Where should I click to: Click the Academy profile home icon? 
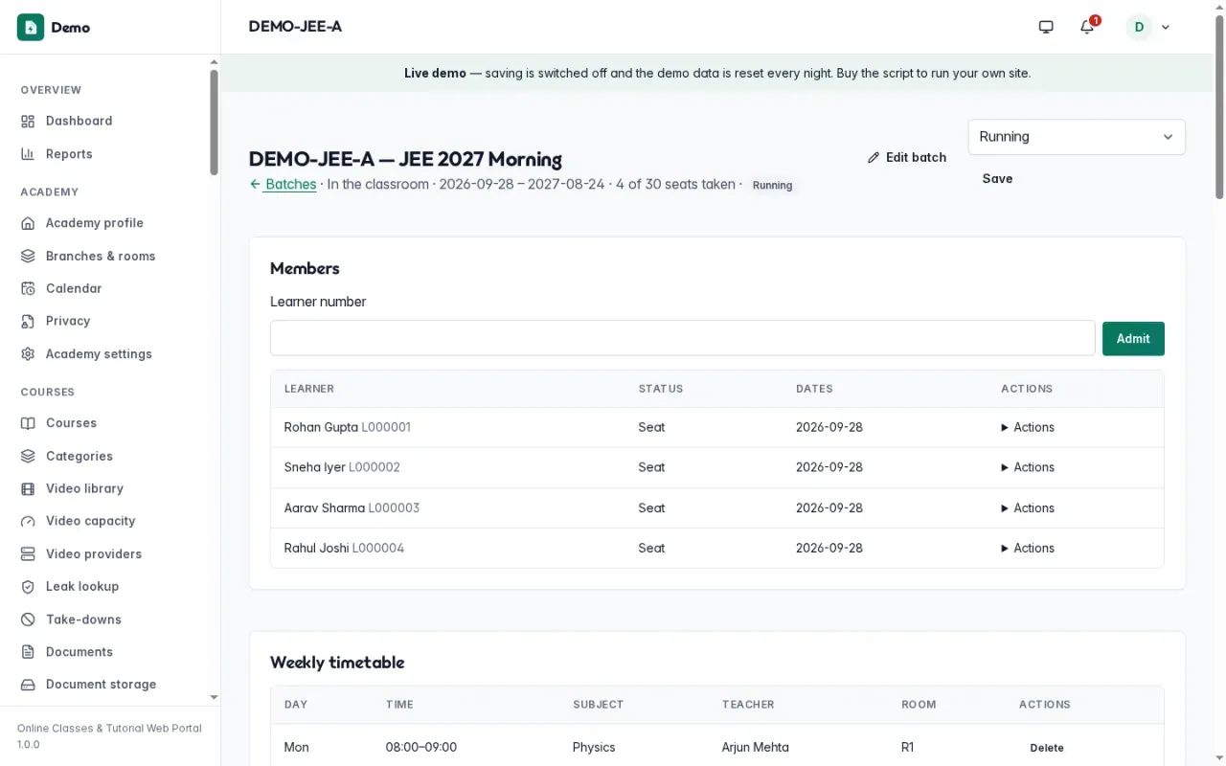tap(28, 223)
